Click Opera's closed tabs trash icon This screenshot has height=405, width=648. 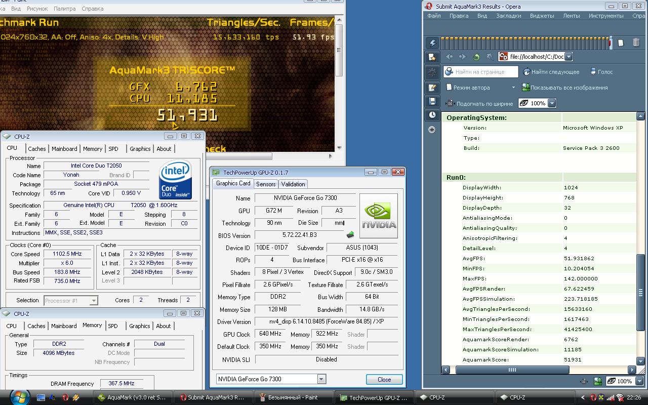click(636, 43)
